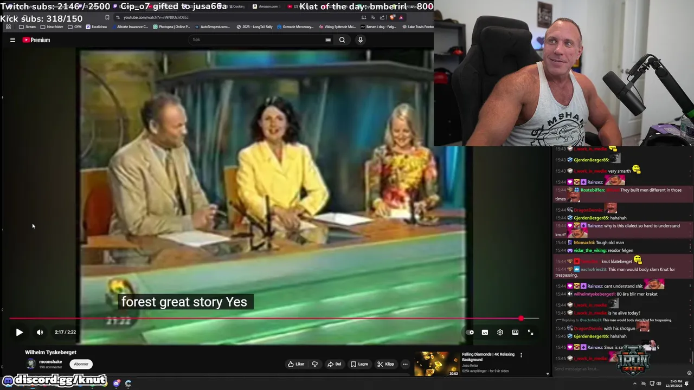Toggle subtitles (CC) button in player
This screenshot has width=694, height=390.
(x=485, y=332)
